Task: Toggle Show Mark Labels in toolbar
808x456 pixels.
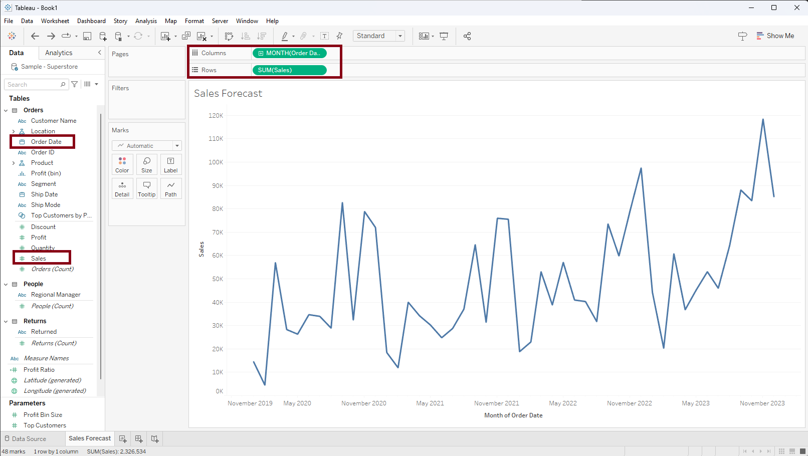Action: (324, 36)
